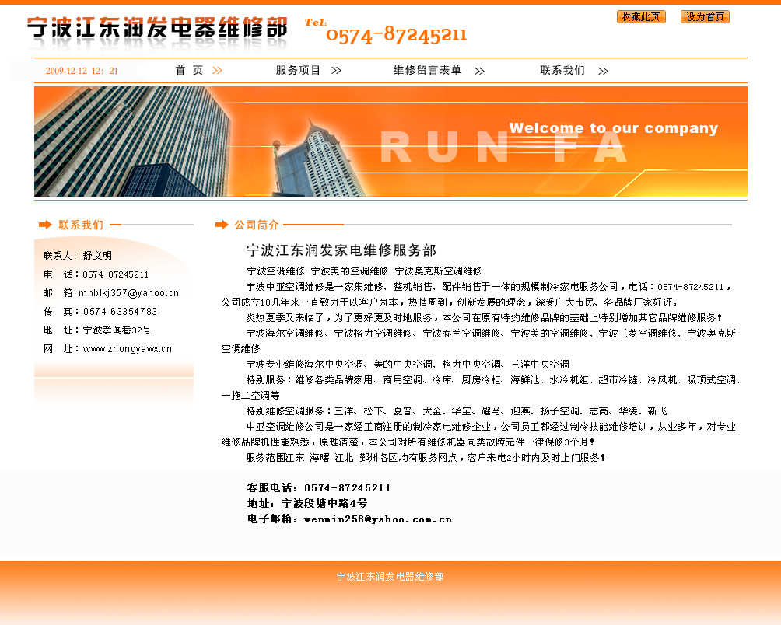The height and width of the screenshot is (625, 781).
Task: Click the double chevron beside 维修留言表单
Action: coord(479,71)
